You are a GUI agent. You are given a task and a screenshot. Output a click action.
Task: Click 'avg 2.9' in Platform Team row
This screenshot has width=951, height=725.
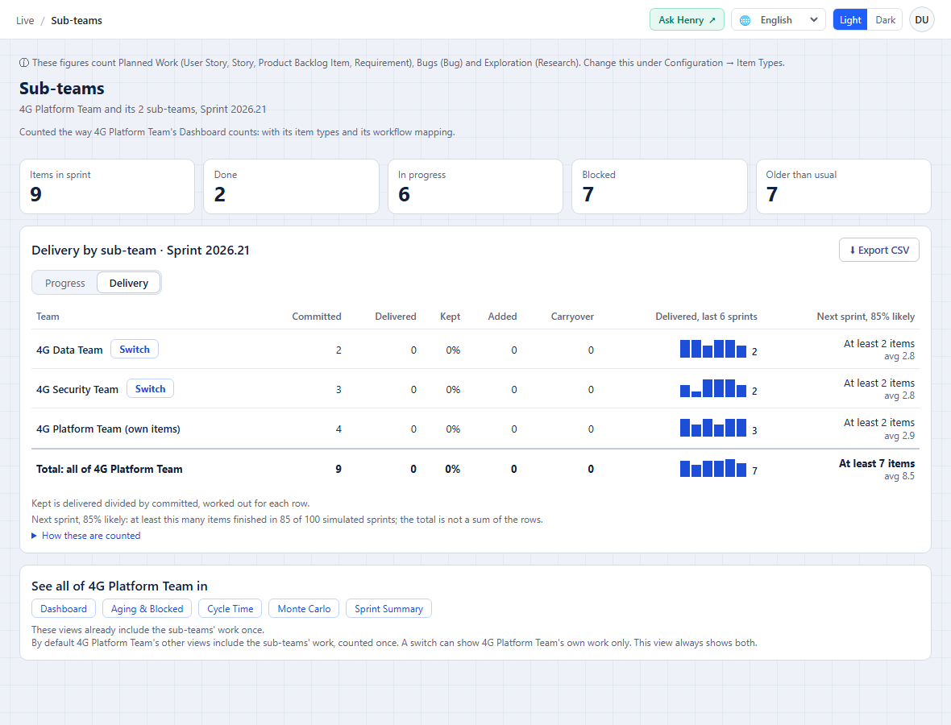[x=899, y=436]
